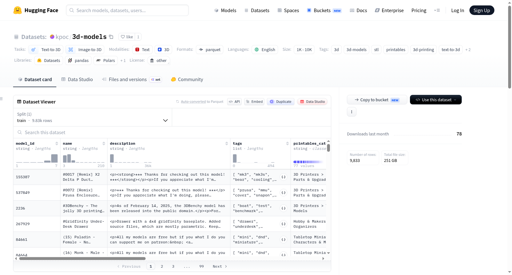Expand tags JSON for row 84661

coord(284,240)
